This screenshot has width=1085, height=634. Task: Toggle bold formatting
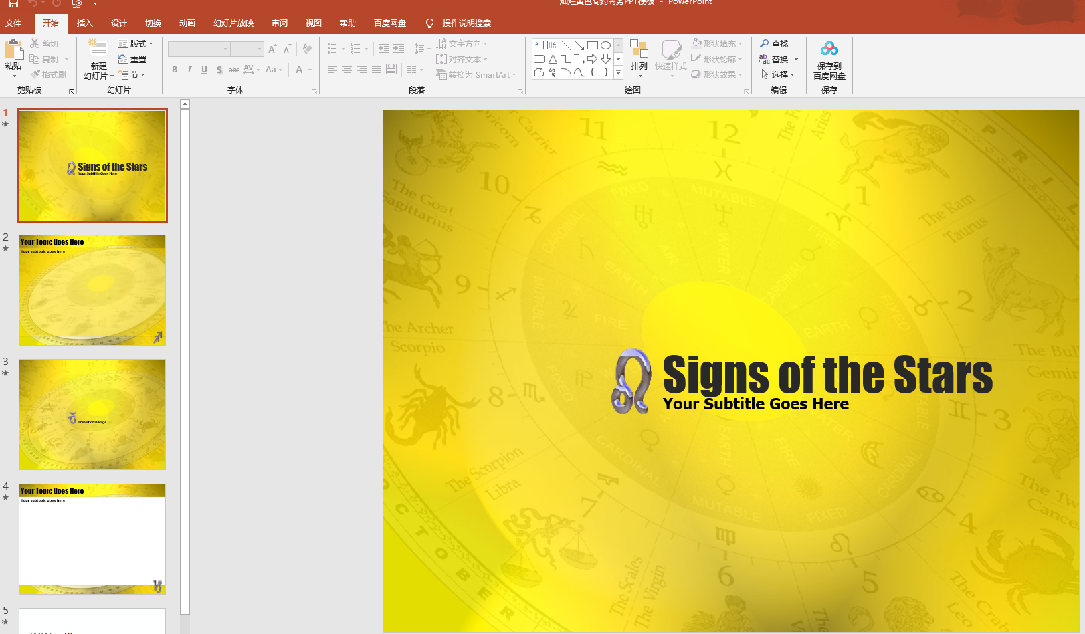point(175,70)
